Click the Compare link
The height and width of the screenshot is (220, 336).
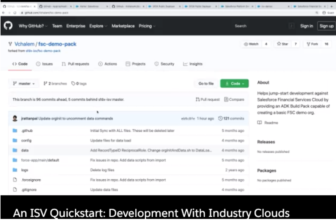click(x=234, y=99)
